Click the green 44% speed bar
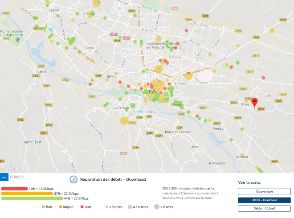 [x=32, y=198]
